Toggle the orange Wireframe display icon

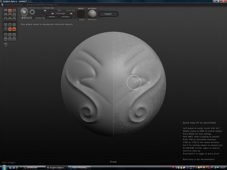pos(10,29)
